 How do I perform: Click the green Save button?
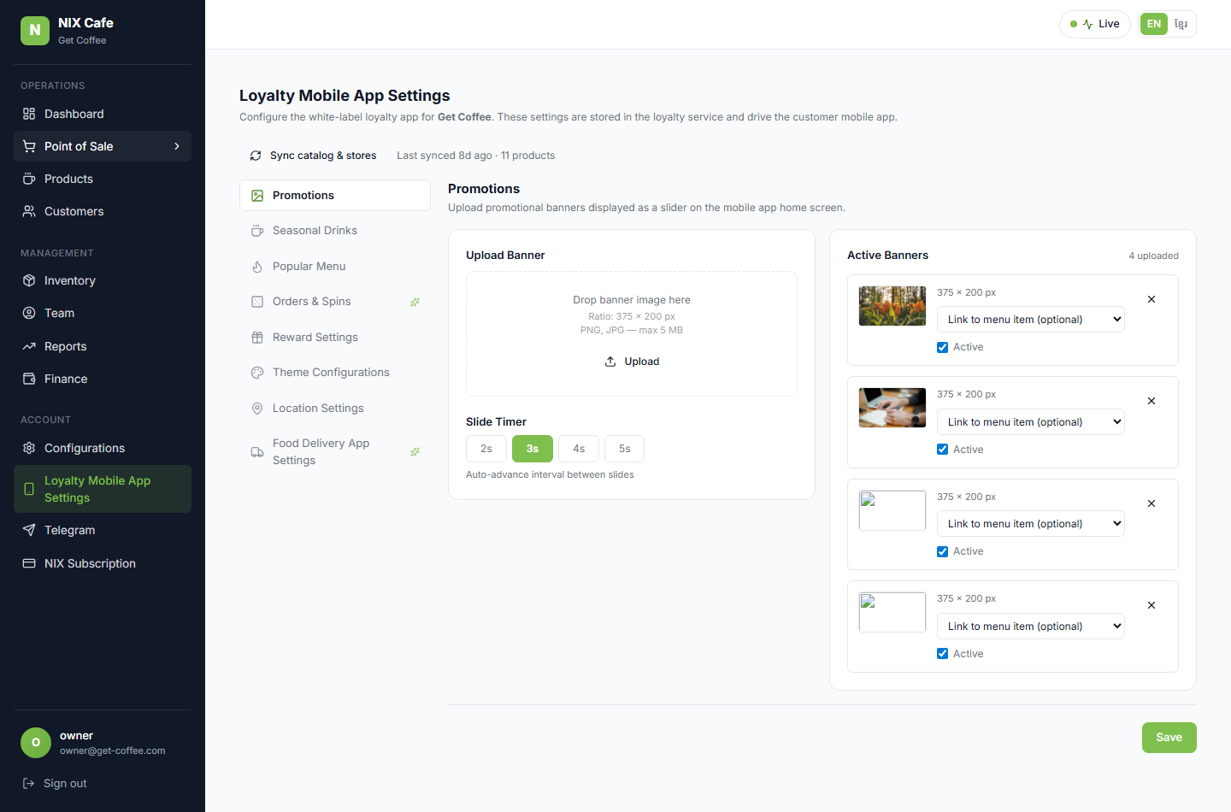point(1169,738)
